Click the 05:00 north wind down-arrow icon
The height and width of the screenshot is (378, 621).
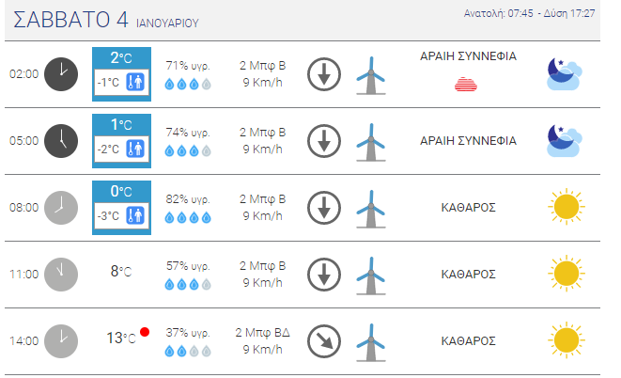(324, 141)
